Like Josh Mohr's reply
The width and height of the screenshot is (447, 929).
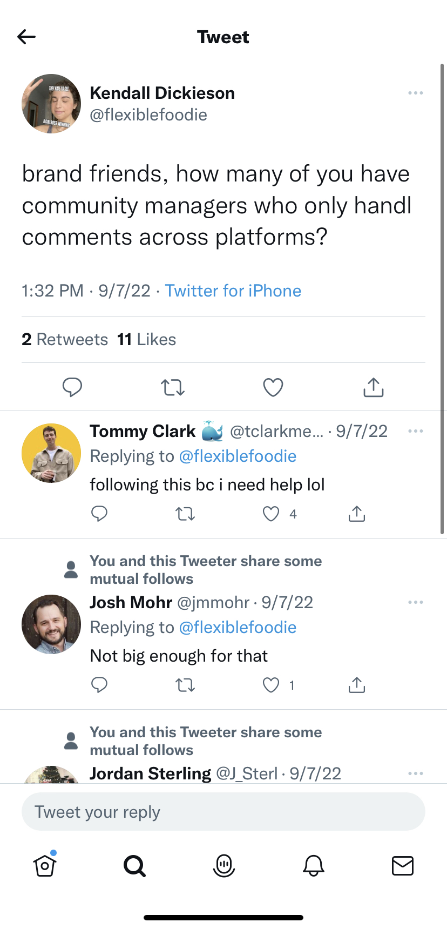click(x=271, y=685)
